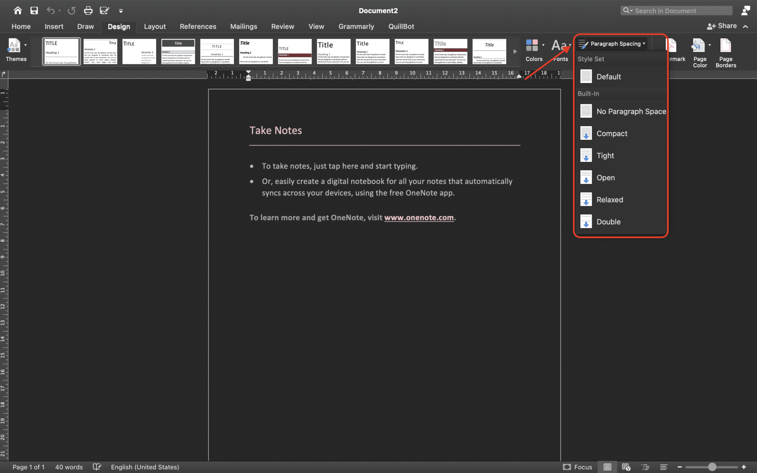Visit the www.onenote.com link
Screen dimensions: 757x473
[x=419, y=217]
